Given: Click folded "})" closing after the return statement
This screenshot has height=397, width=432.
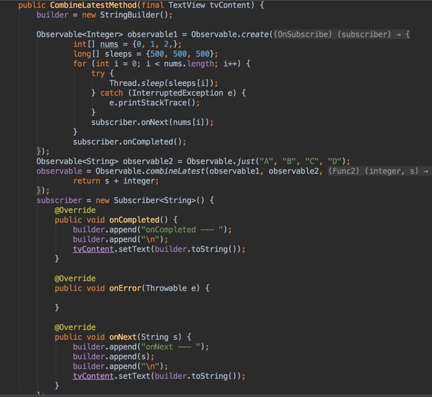Looking at the screenshot, I should click(x=41, y=190).
